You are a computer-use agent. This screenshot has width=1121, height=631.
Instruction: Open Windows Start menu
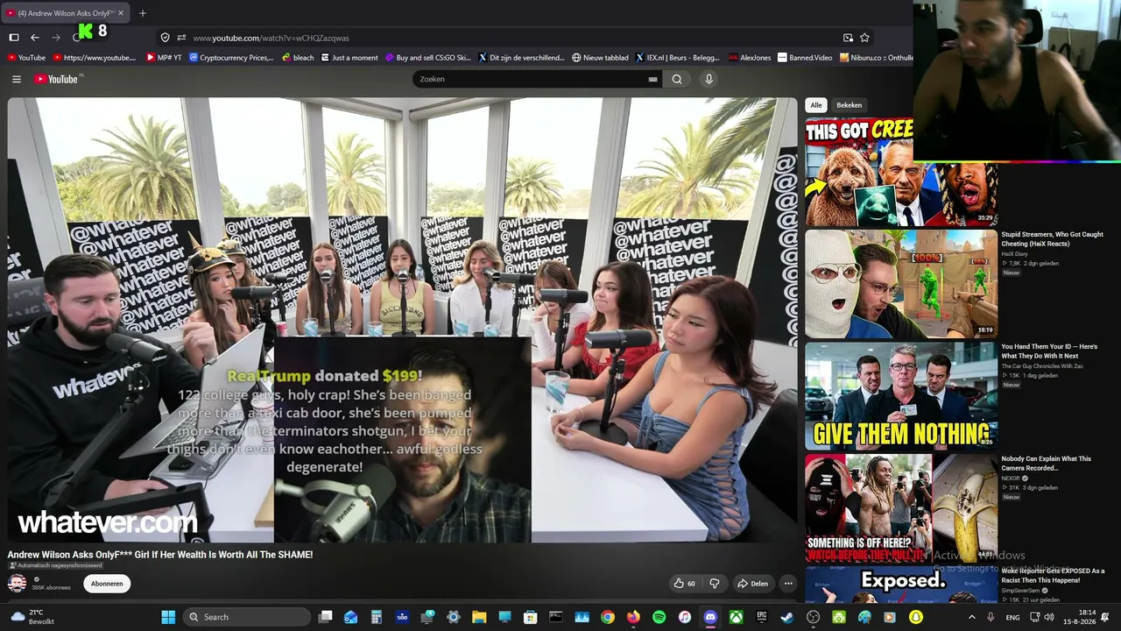(x=168, y=617)
